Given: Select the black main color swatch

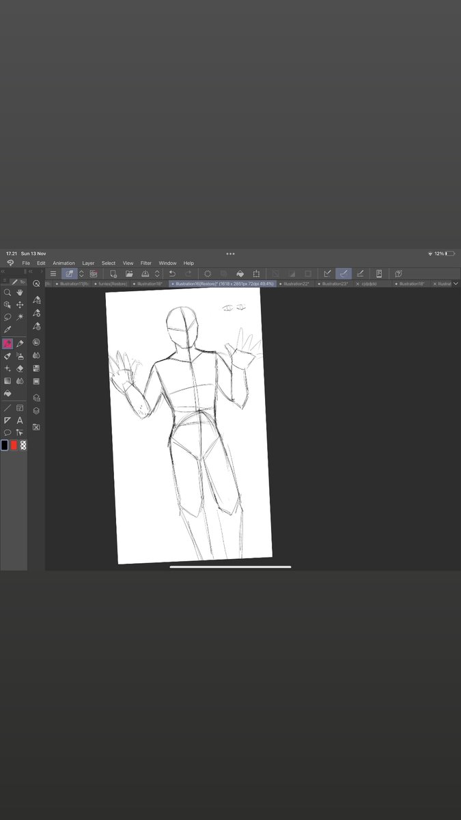Looking at the screenshot, I should [x=5, y=445].
